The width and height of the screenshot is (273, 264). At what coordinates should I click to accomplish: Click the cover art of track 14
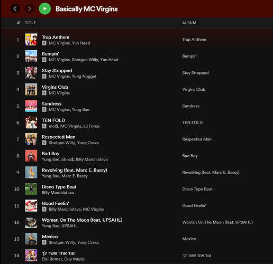pyautogui.click(x=31, y=256)
